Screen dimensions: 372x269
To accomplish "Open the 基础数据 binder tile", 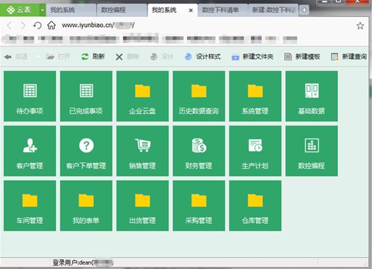I will (x=311, y=96).
